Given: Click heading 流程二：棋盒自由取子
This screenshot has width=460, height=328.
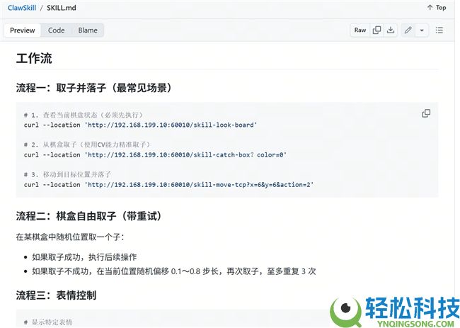Looking at the screenshot, I should pos(89,216).
